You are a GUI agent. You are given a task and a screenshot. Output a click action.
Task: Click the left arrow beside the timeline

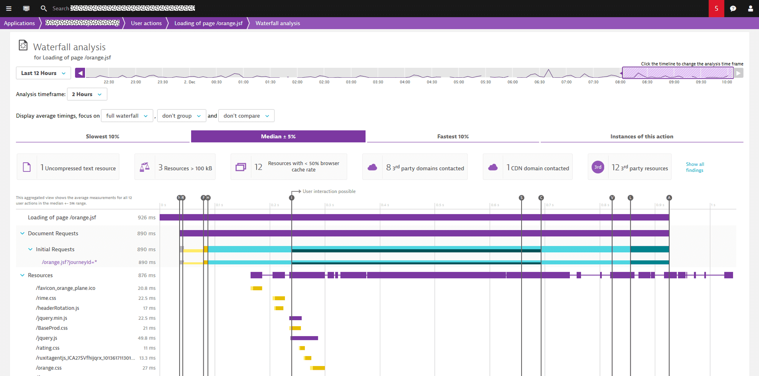coord(80,72)
